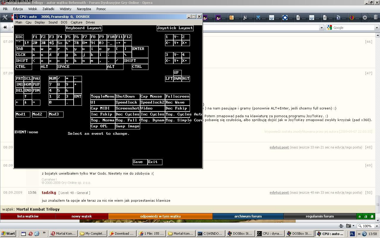Click the Opera icon in quick launch

point(30,234)
